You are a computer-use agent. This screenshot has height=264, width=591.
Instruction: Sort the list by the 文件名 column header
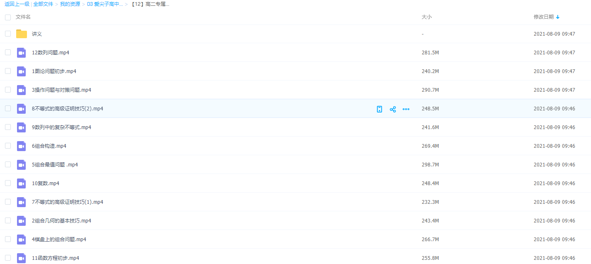[x=23, y=17]
